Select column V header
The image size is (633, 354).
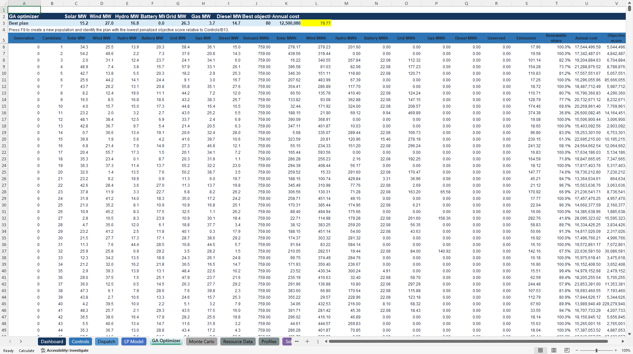click(616, 3)
